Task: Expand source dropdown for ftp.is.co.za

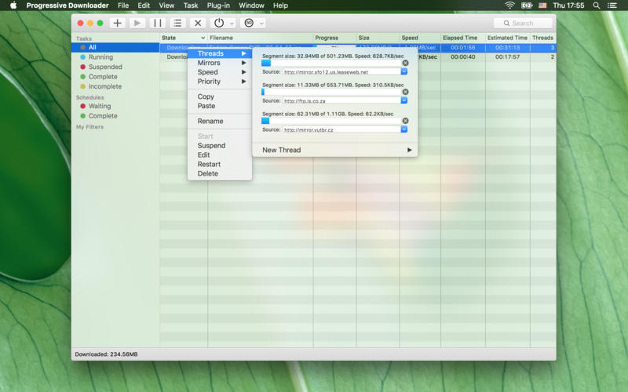Action: [403, 100]
